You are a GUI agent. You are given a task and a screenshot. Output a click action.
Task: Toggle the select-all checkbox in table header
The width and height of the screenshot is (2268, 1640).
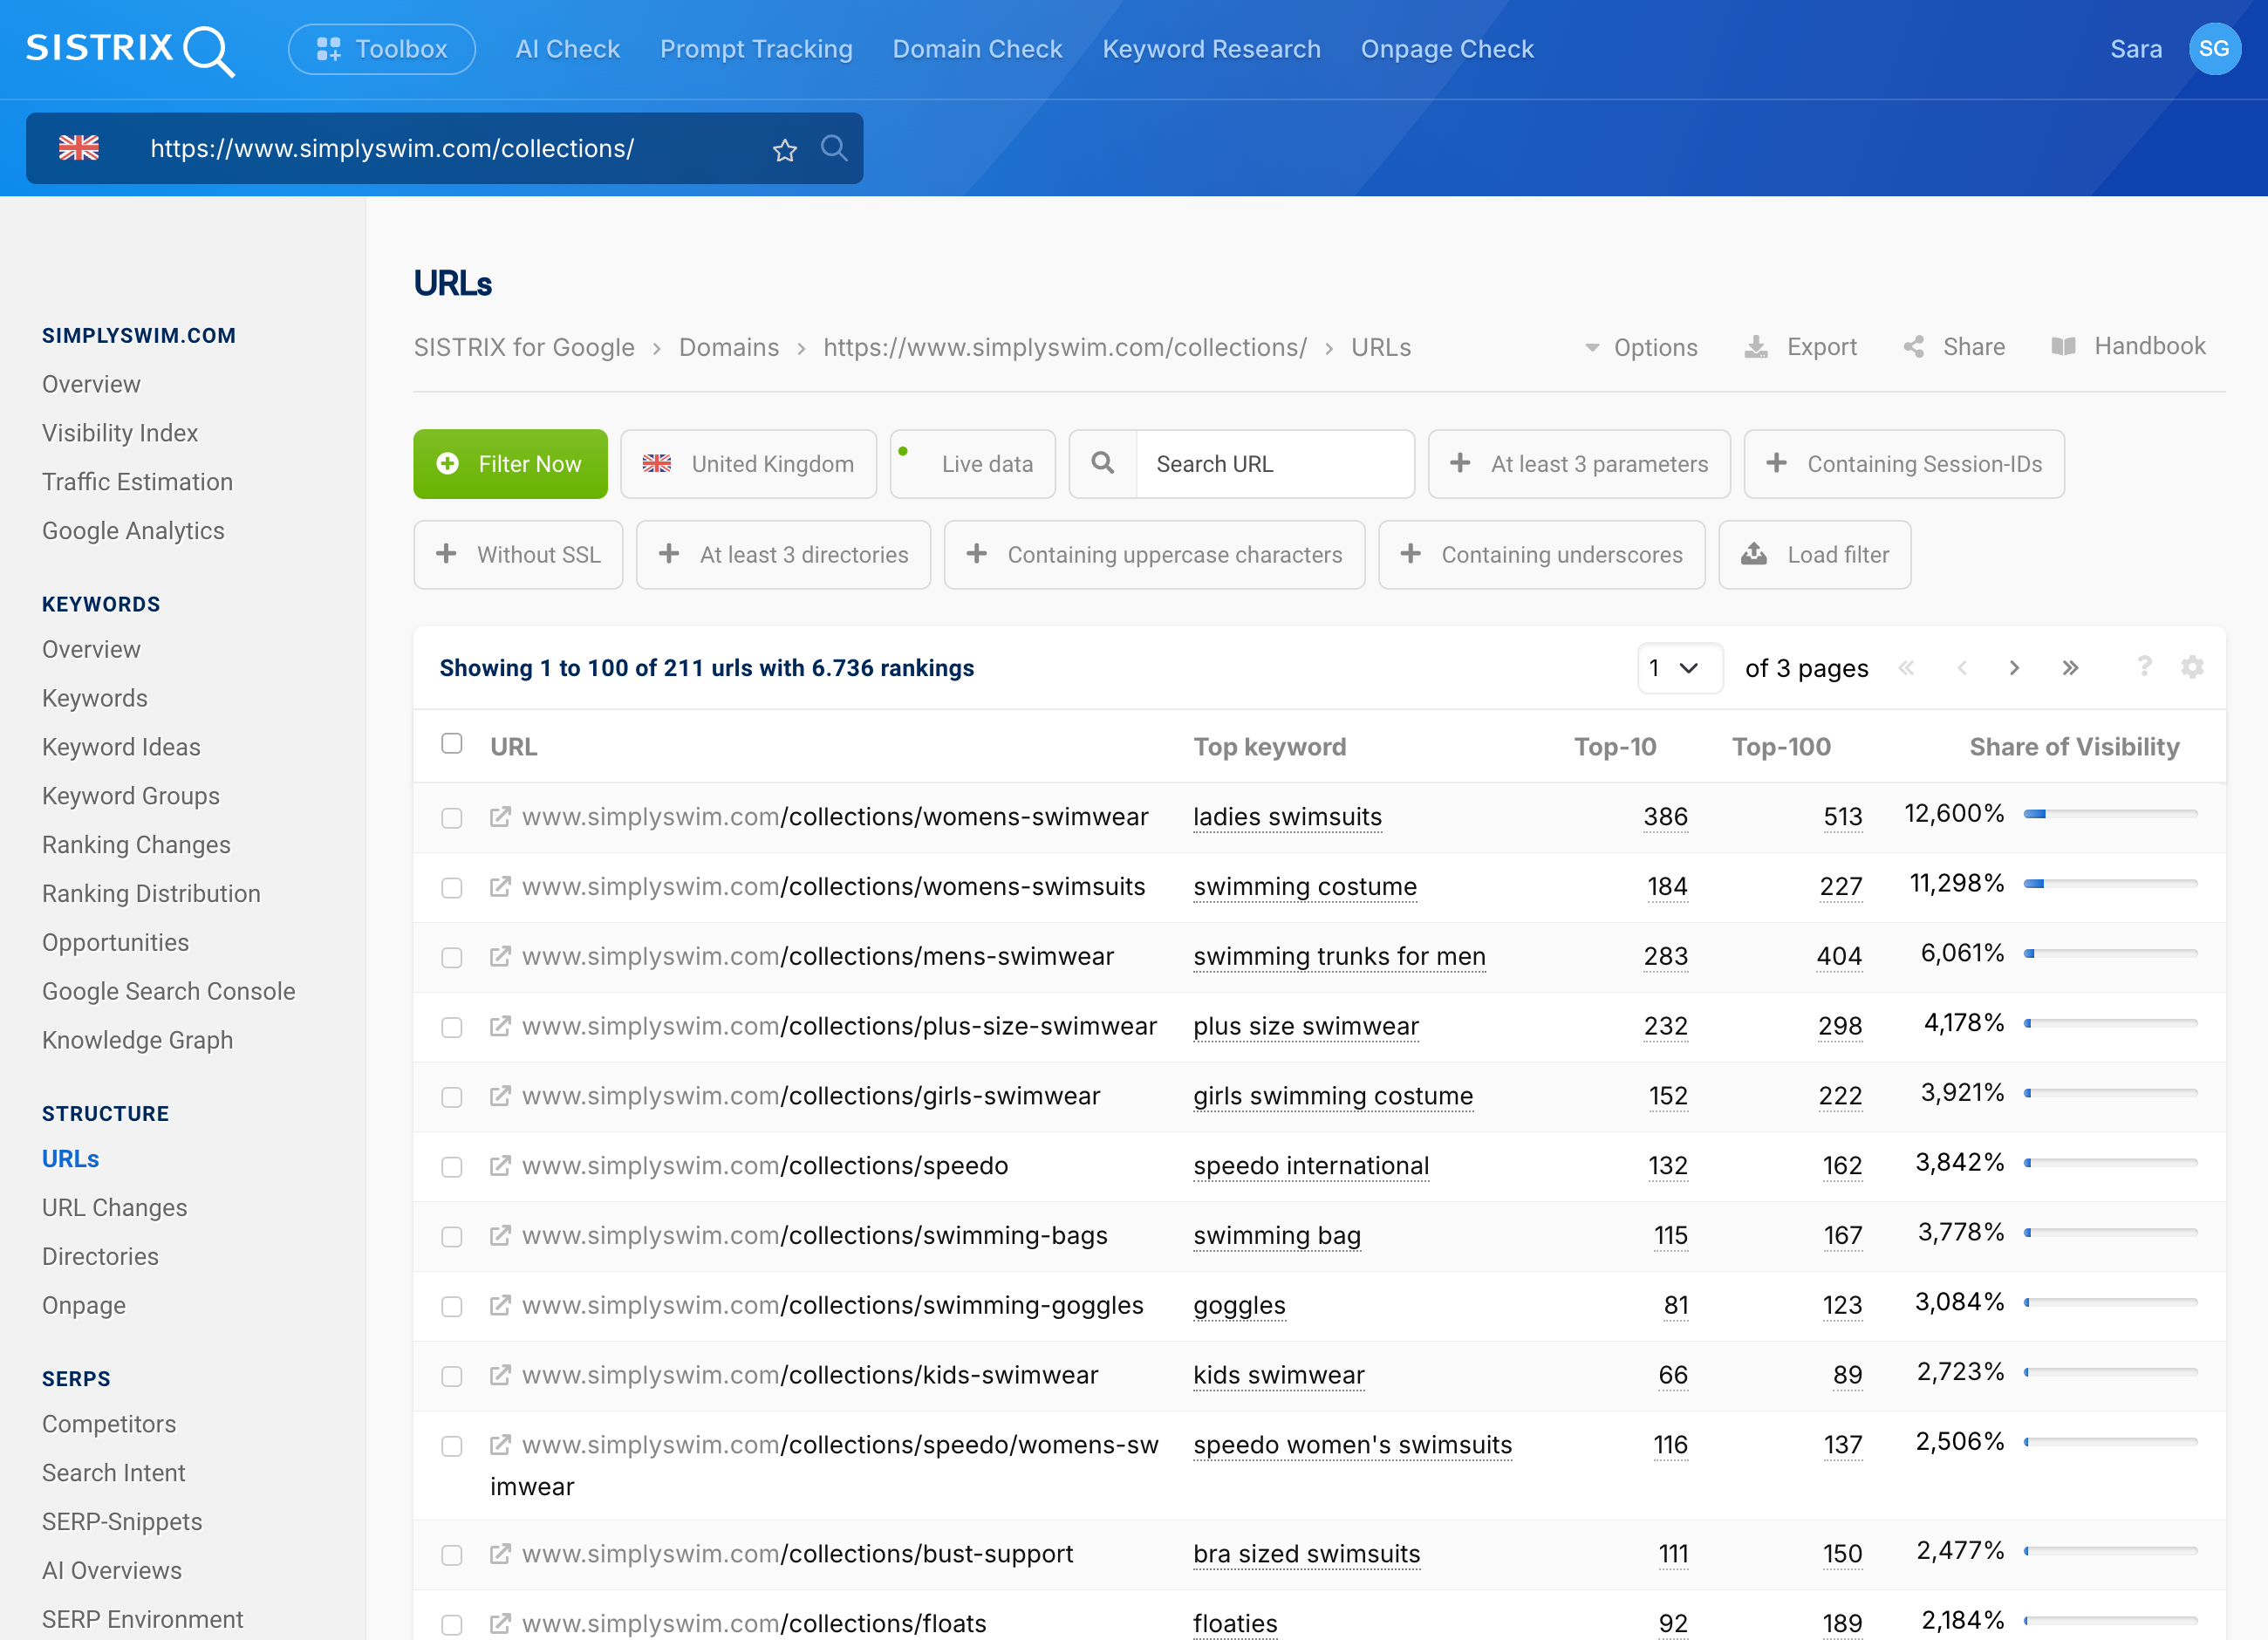click(x=452, y=744)
